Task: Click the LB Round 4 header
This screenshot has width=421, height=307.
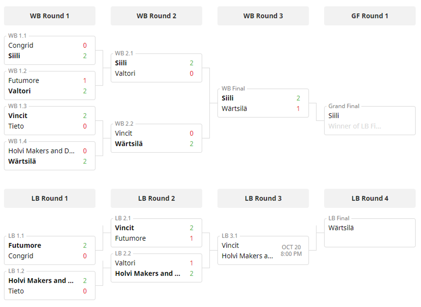Action: [x=369, y=198]
